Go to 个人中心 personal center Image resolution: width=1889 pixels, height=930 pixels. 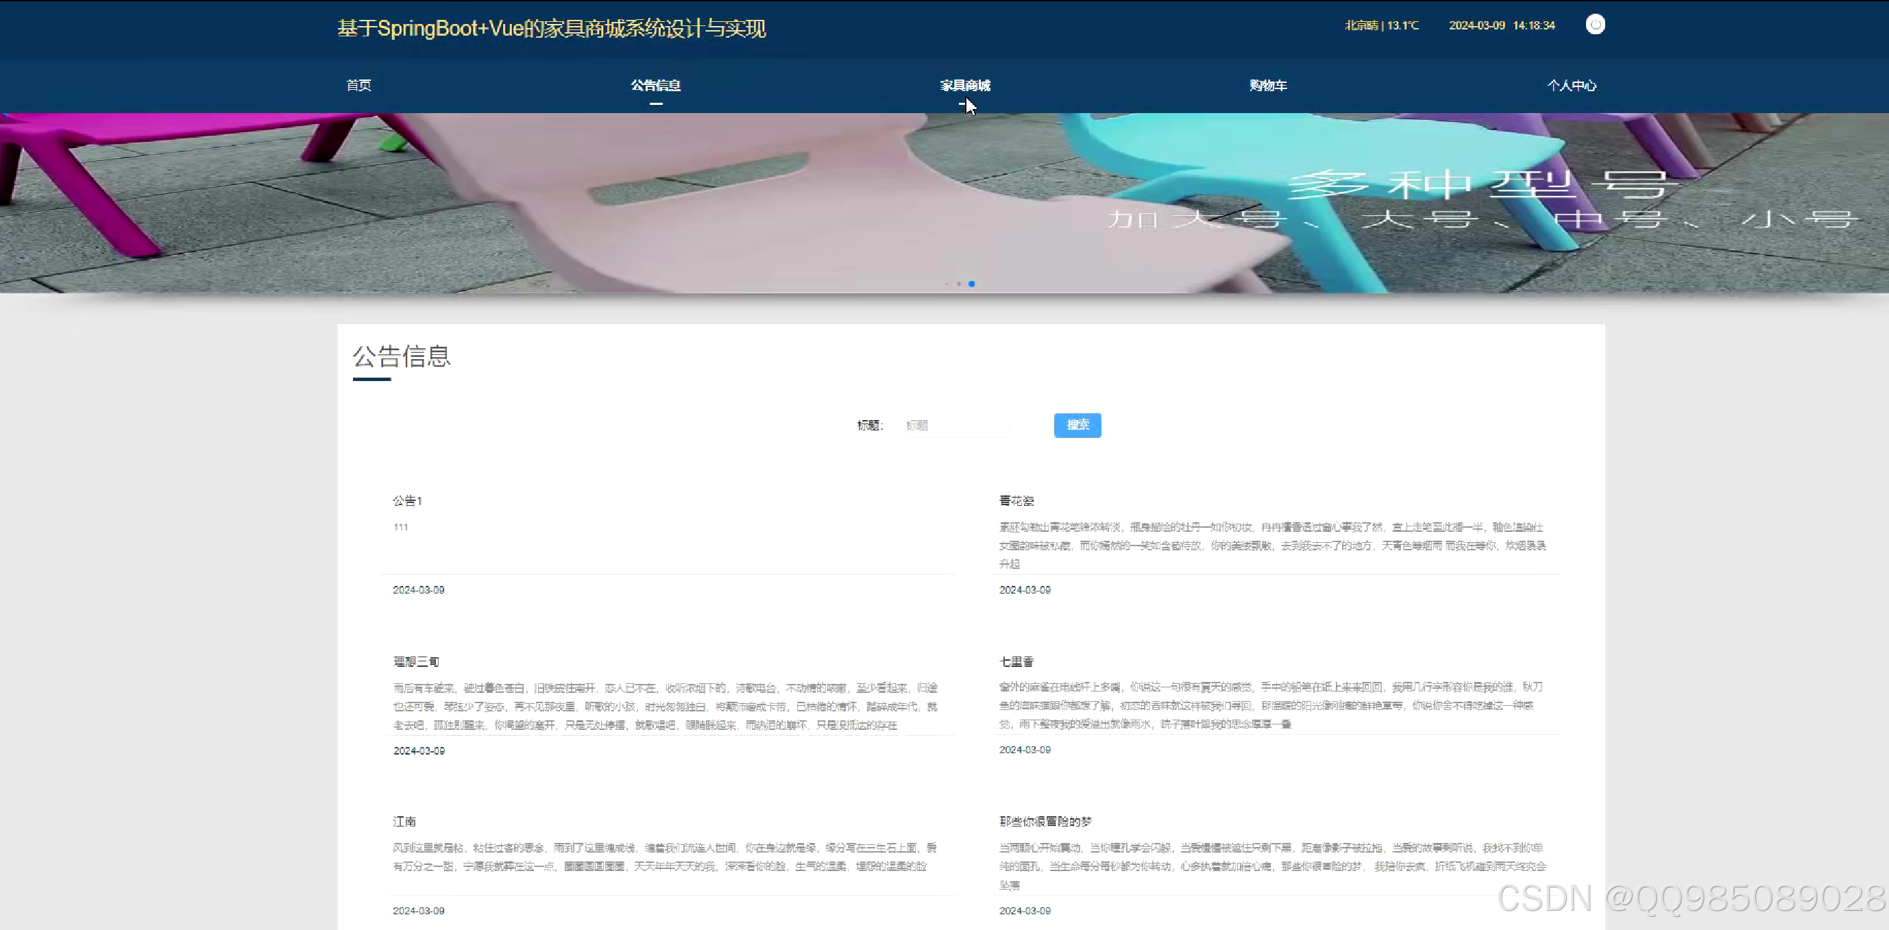pos(1572,85)
